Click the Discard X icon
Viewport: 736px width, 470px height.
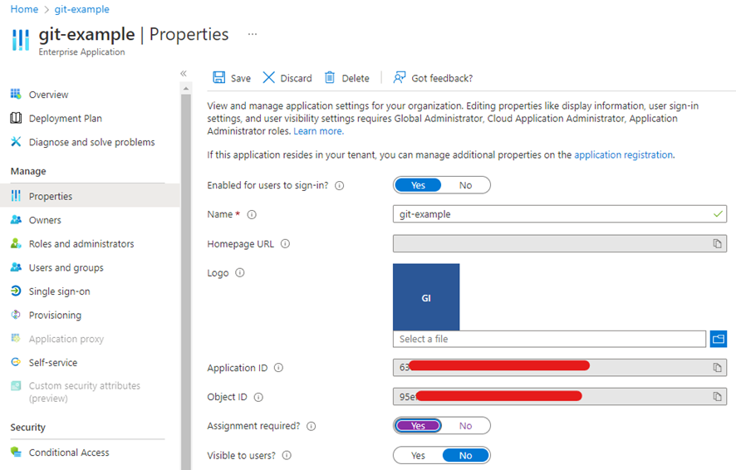(268, 77)
